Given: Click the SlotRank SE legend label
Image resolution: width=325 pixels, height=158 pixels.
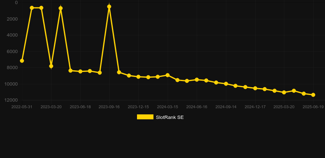Looking at the screenshot, I should click(170, 117).
